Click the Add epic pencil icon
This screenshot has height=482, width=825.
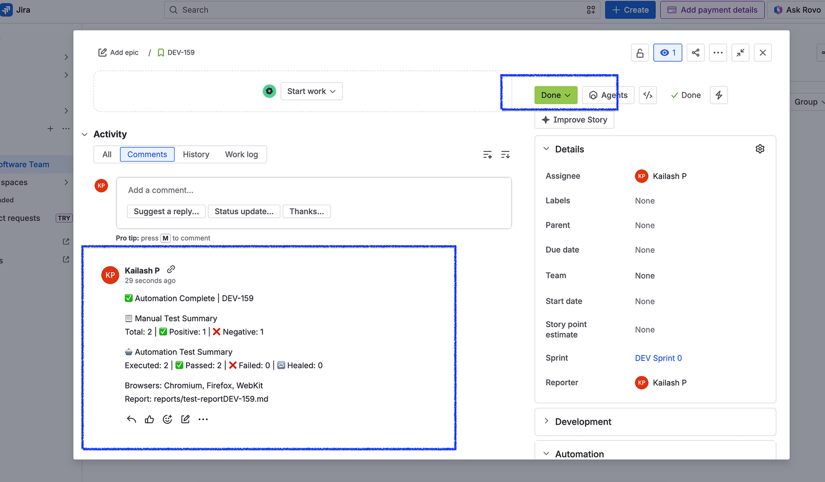point(103,53)
